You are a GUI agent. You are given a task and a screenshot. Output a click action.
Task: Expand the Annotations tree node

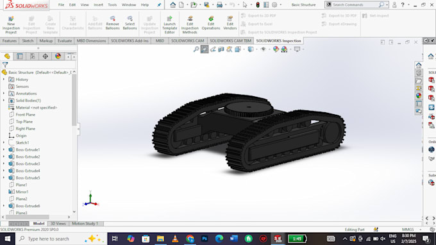(4, 94)
